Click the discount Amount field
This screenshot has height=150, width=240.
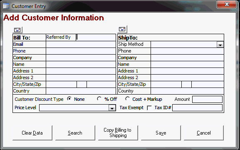point(208,100)
